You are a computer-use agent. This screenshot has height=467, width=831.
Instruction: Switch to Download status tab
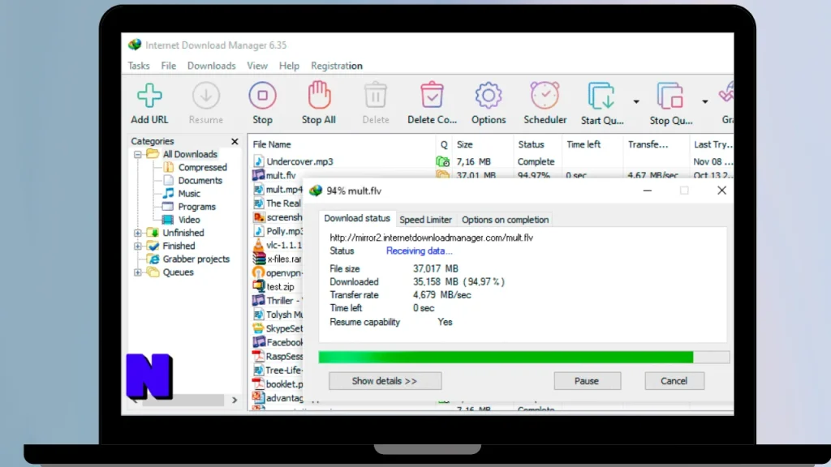click(x=357, y=218)
